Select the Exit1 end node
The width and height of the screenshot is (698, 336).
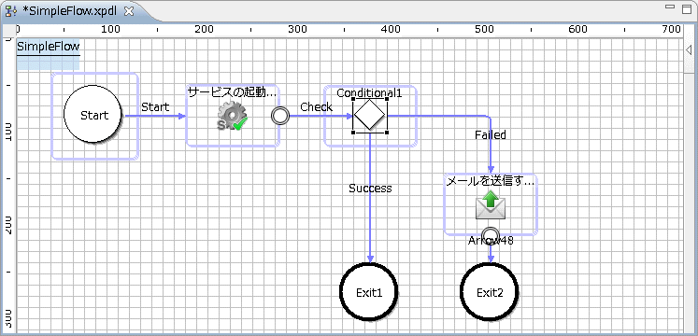tap(369, 291)
